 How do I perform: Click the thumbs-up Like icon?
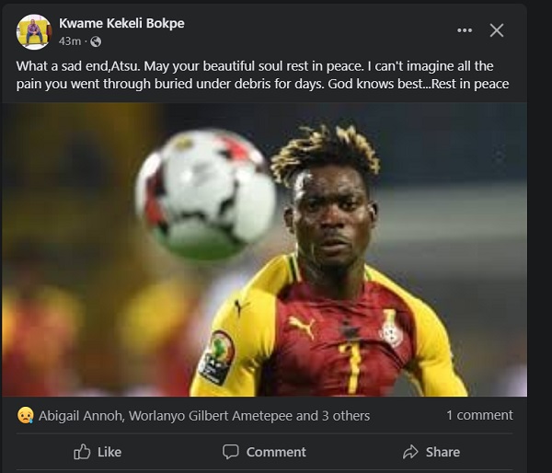tap(82, 452)
